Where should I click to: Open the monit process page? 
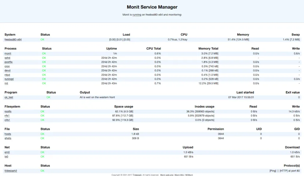[8, 53]
